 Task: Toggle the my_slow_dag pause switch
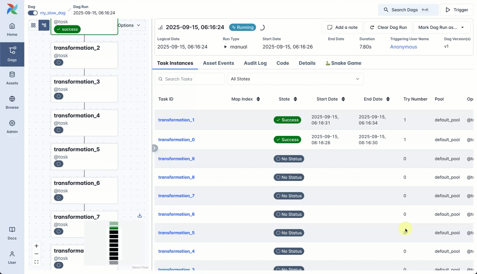(x=33, y=13)
